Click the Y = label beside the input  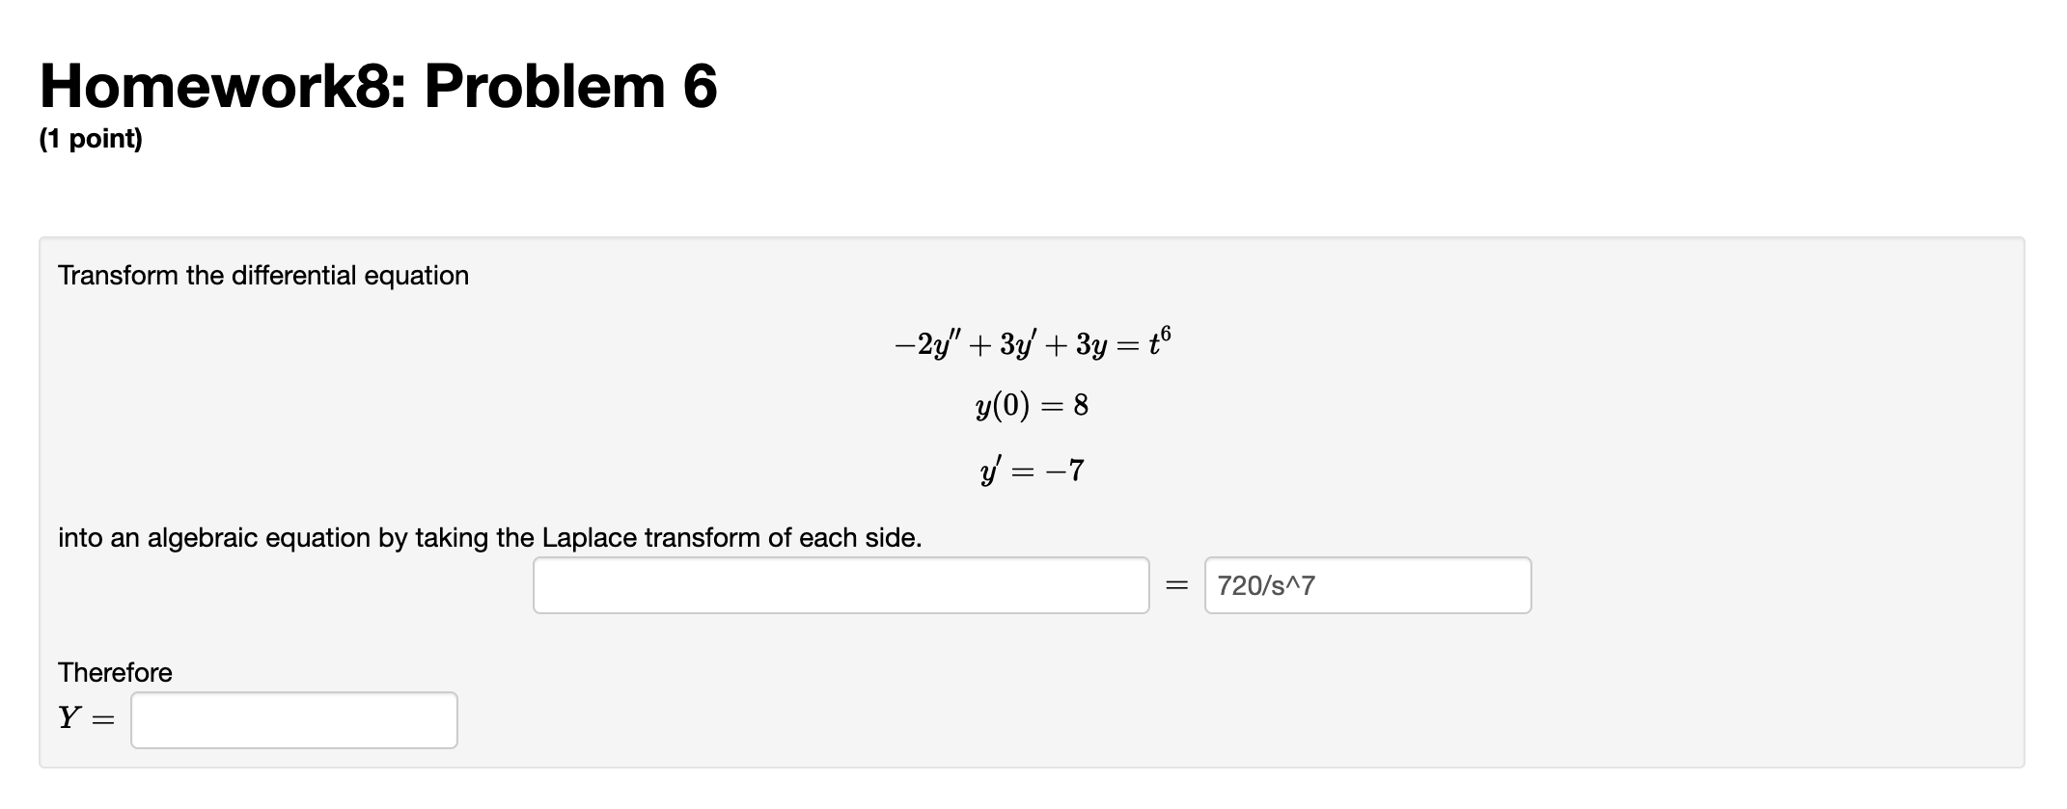tap(83, 717)
